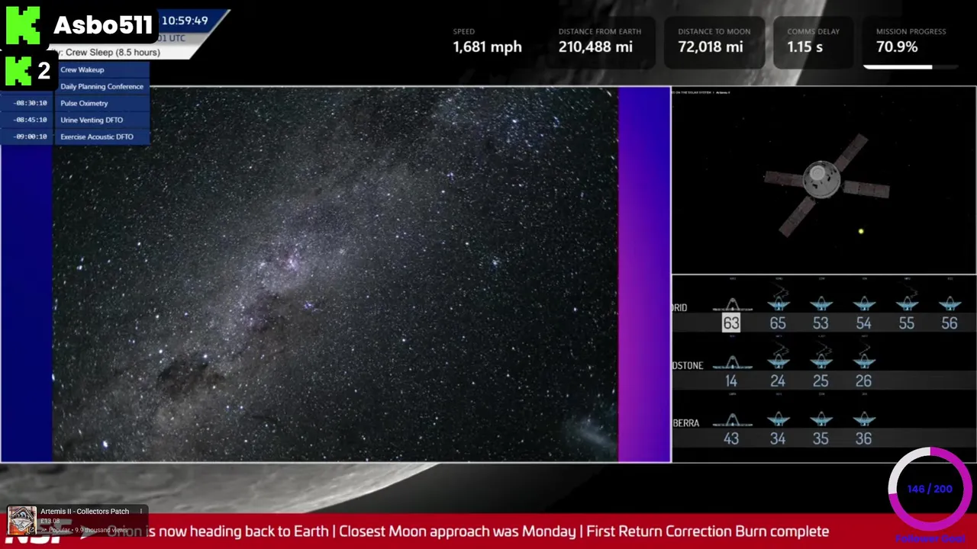Click antenna number 25 in Goldstone row
Screen dimensions: 977x549
821,380
